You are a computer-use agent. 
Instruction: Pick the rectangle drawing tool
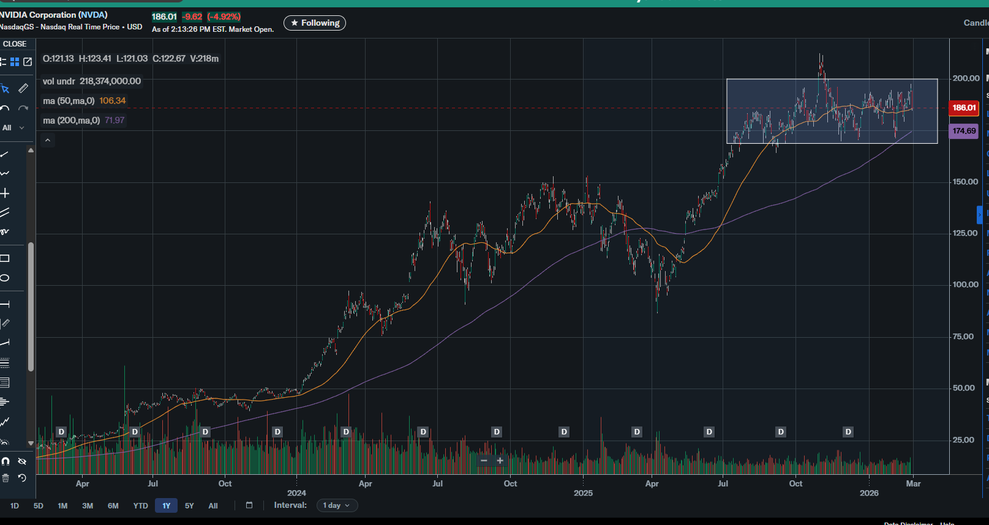(5, 258)
